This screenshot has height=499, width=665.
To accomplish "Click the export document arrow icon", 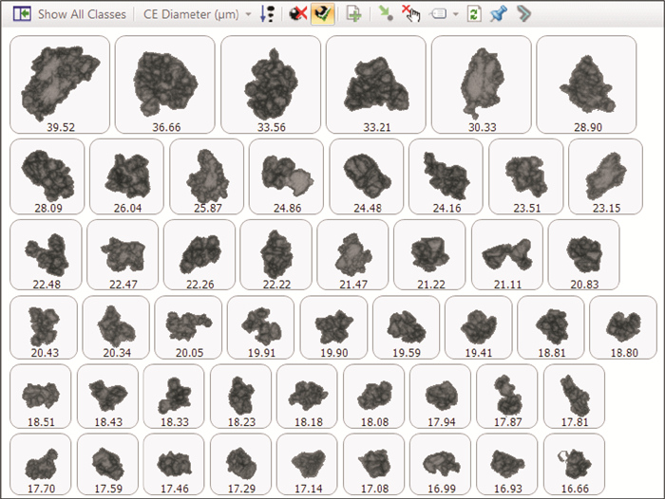I will click(x=353, y=14).
